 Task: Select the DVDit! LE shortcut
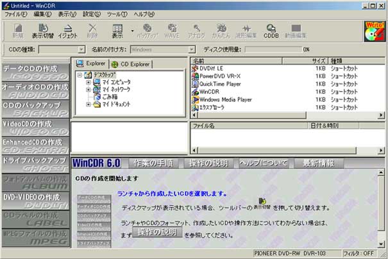[211, 68]
